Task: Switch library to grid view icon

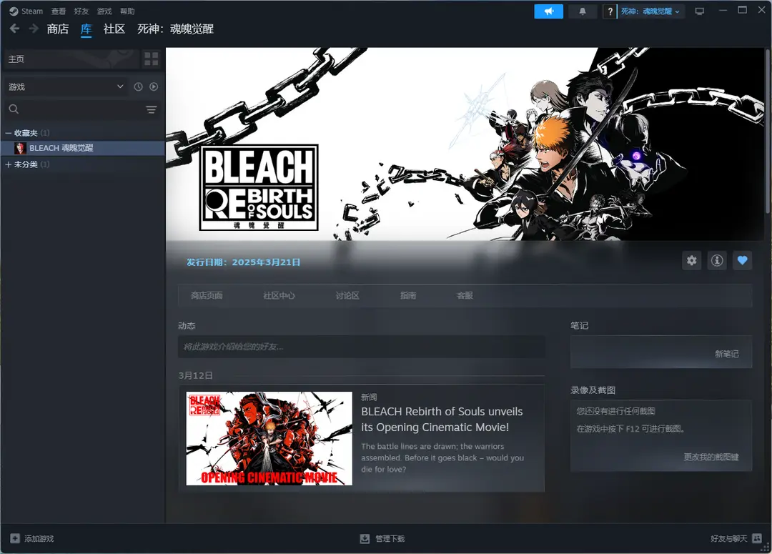Action: point(151,59)
